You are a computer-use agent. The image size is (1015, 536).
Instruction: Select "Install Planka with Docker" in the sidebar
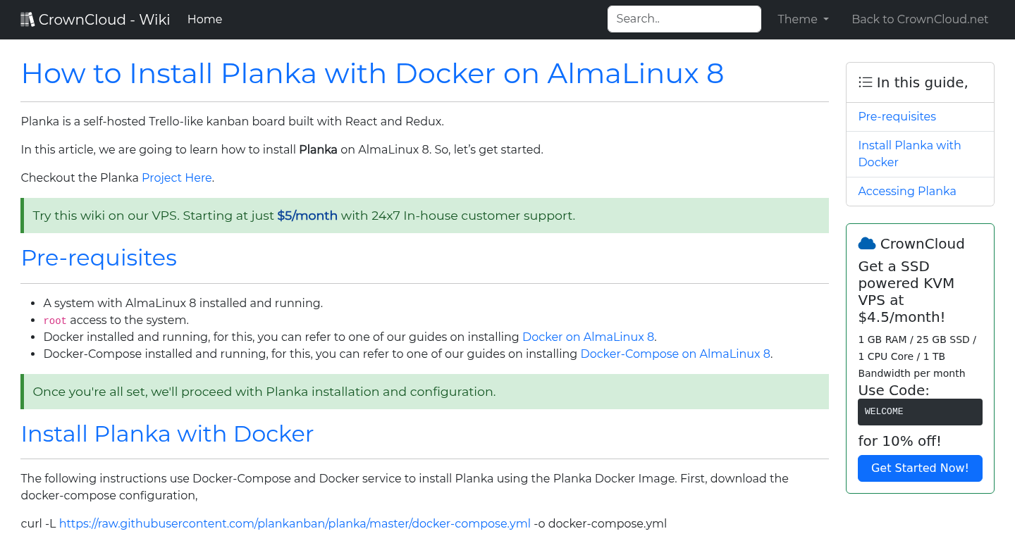click(909, 153)
